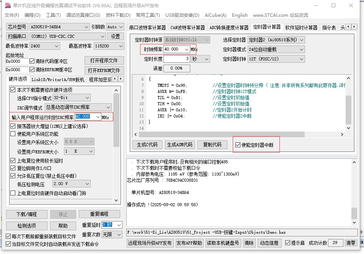
Task: Click the STC app icon in title bar
Action: point(7,6)
